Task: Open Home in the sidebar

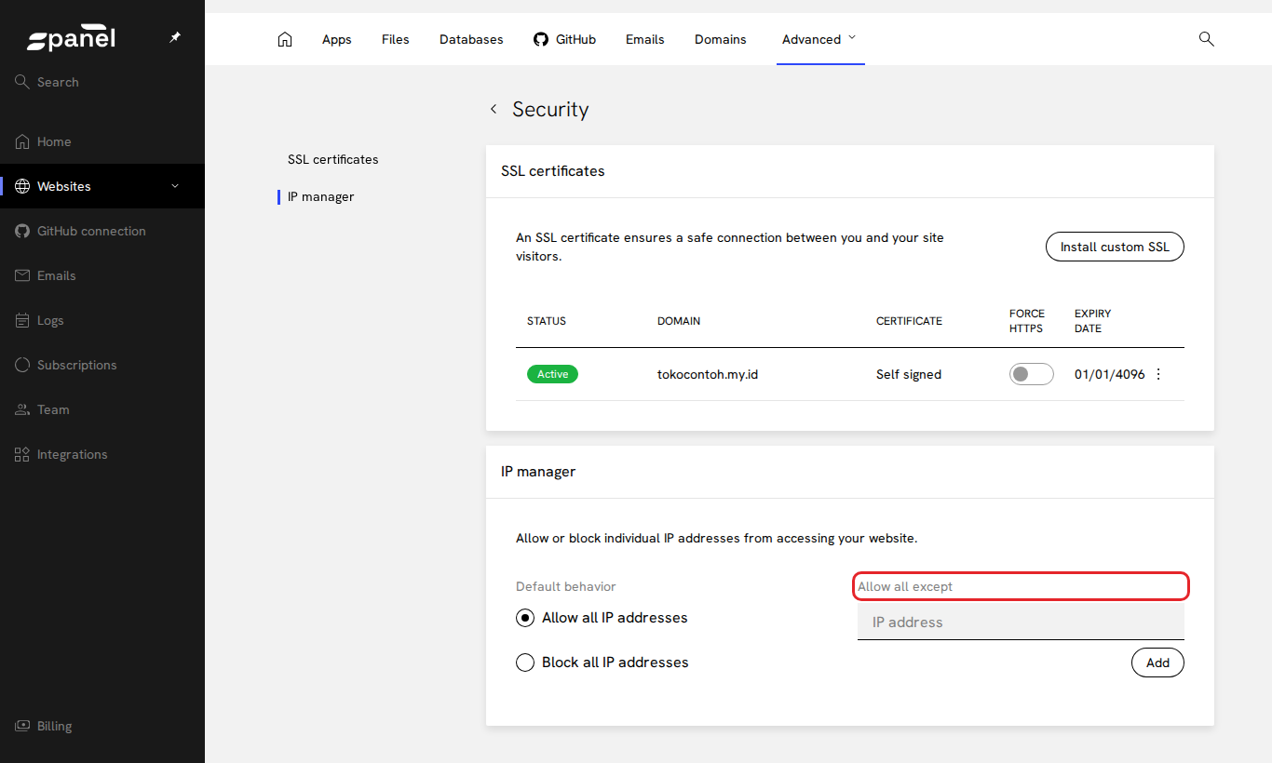Action: point(102,141)
